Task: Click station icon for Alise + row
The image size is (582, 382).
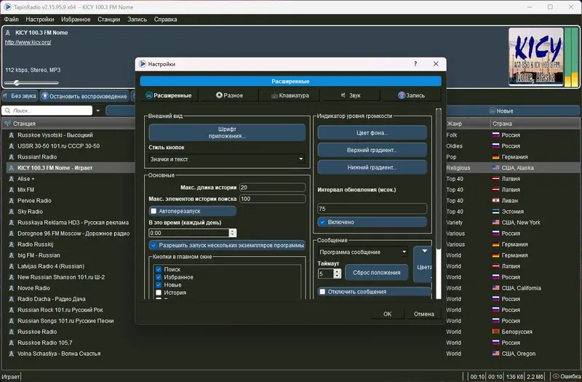Action: 11,179
